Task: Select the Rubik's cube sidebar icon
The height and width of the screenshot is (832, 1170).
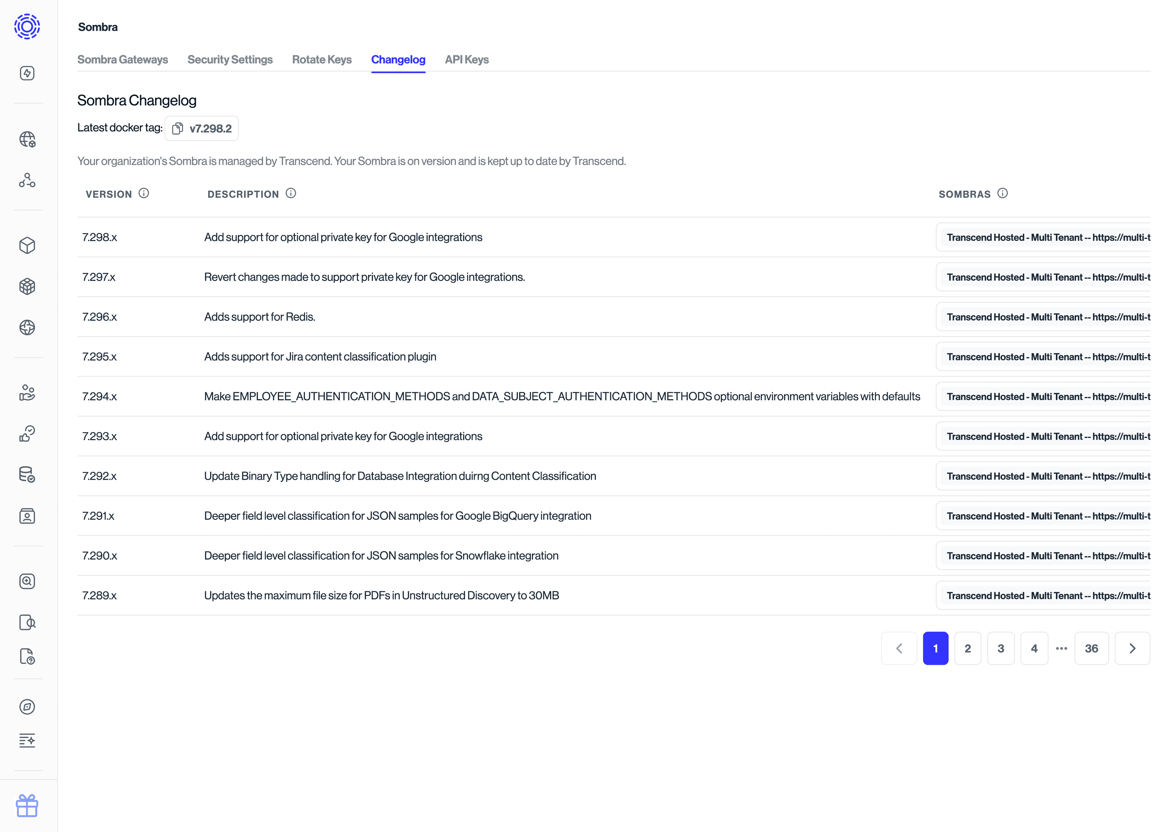Action: (27, 286)
